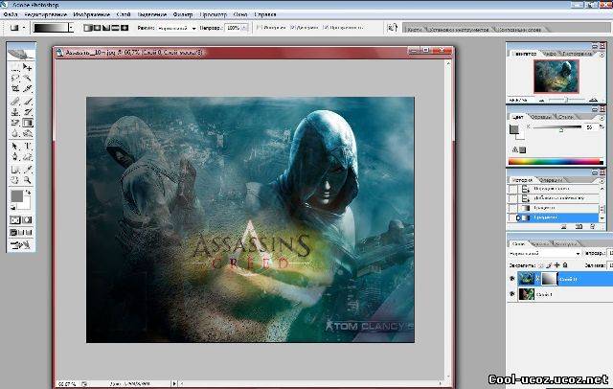Select the Pen tool
This screenshot has width=613, height=389.
click(x=15, y=157)
